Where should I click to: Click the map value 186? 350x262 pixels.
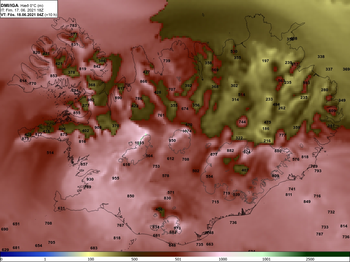click(266, 129)
